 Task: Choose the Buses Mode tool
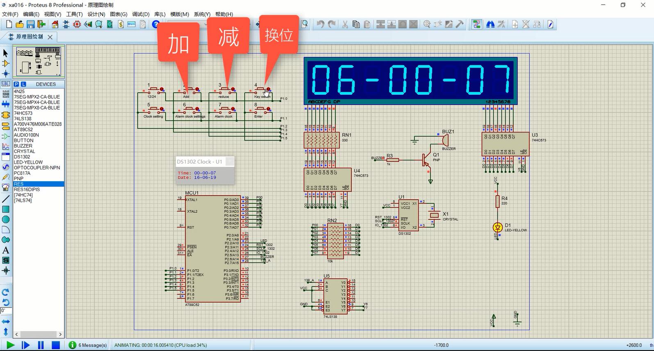tap(6, 105)
